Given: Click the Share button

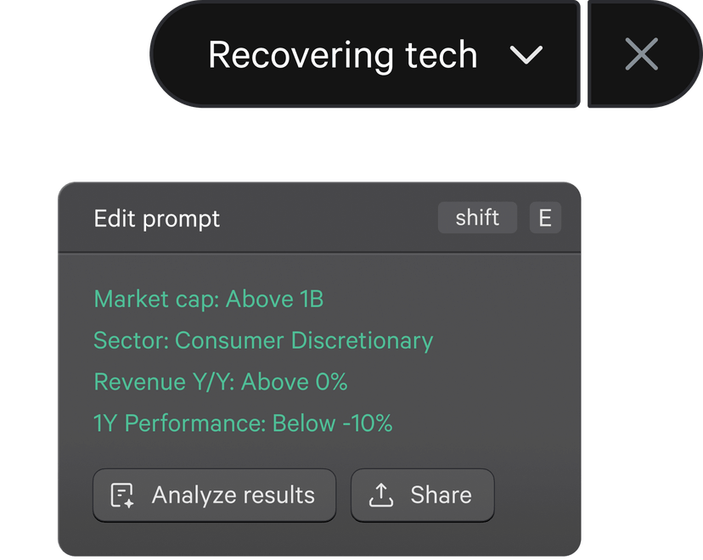Looking at the screenshot, I should [x=422, y=495].
